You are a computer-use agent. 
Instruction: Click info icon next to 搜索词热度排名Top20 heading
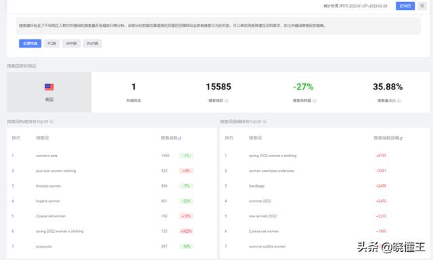[51, 122]
